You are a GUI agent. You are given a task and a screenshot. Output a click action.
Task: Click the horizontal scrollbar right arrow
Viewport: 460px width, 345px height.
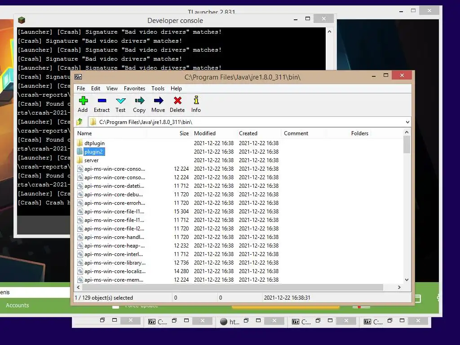[x=399, y=287]
